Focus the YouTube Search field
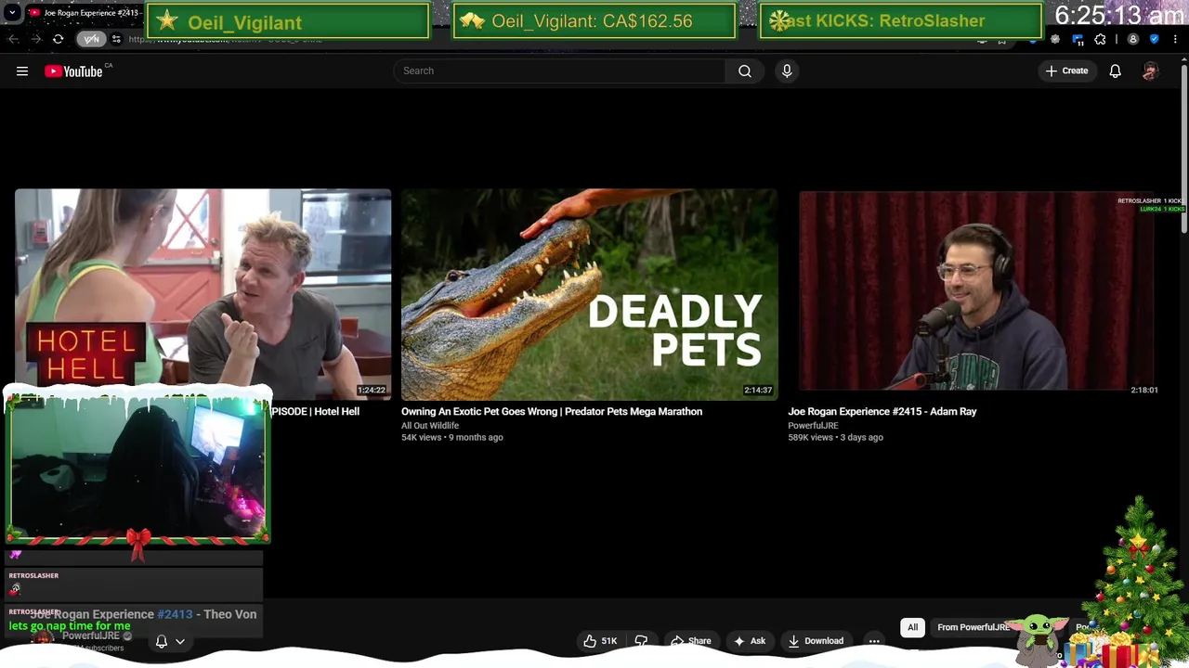This screenshot has height=668, width=1189. tap(559, 71)
